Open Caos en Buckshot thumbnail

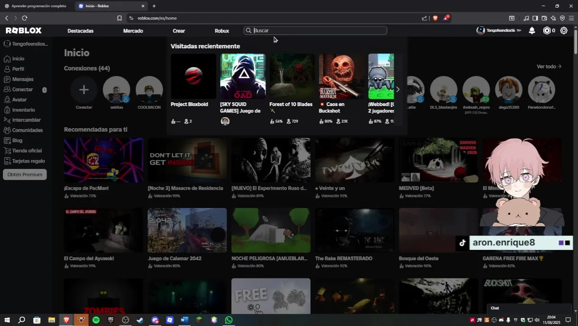coord(341,76)
